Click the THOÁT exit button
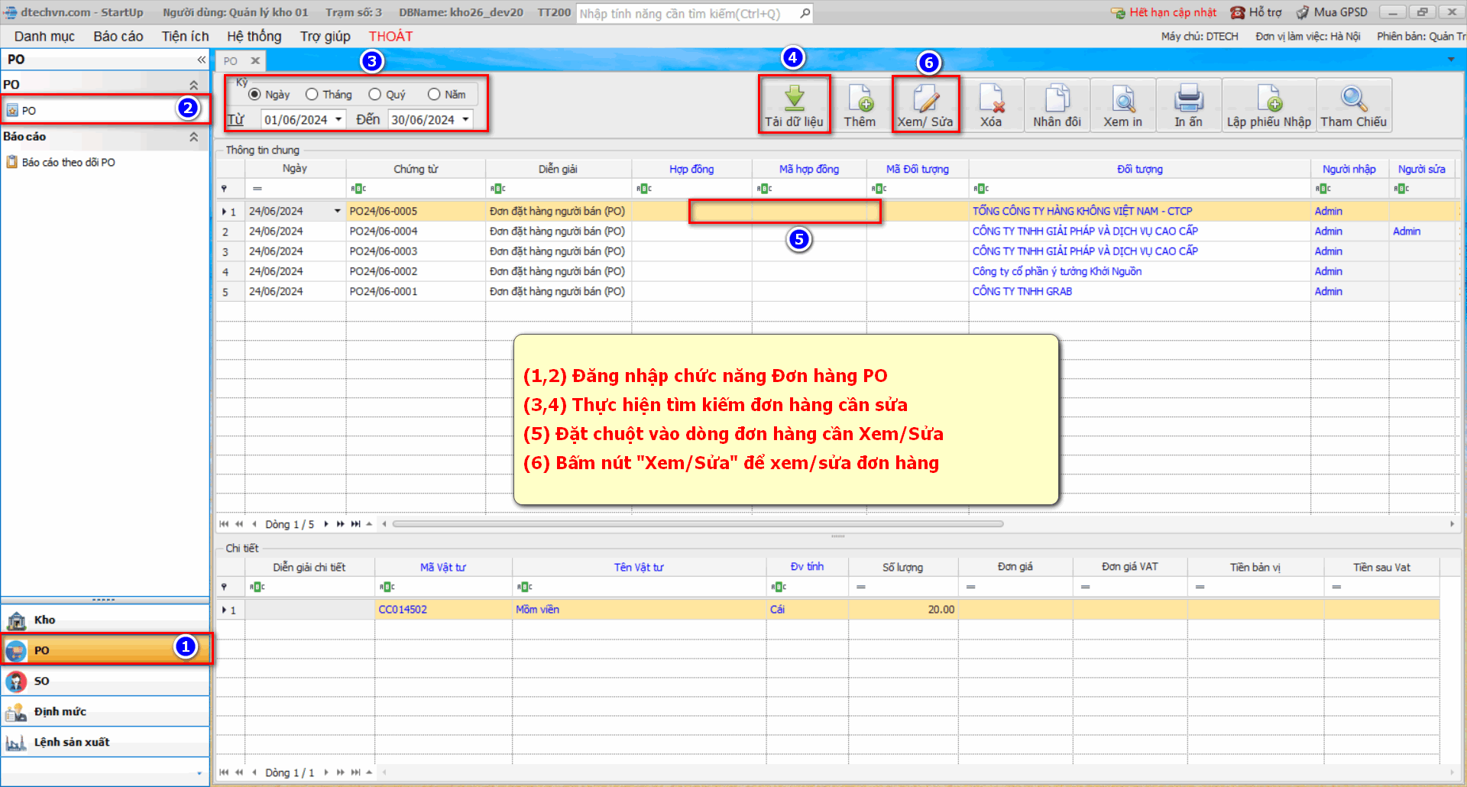Image resolution: width=1467 pixels, height=787 pixels. [x=390, y=37]
